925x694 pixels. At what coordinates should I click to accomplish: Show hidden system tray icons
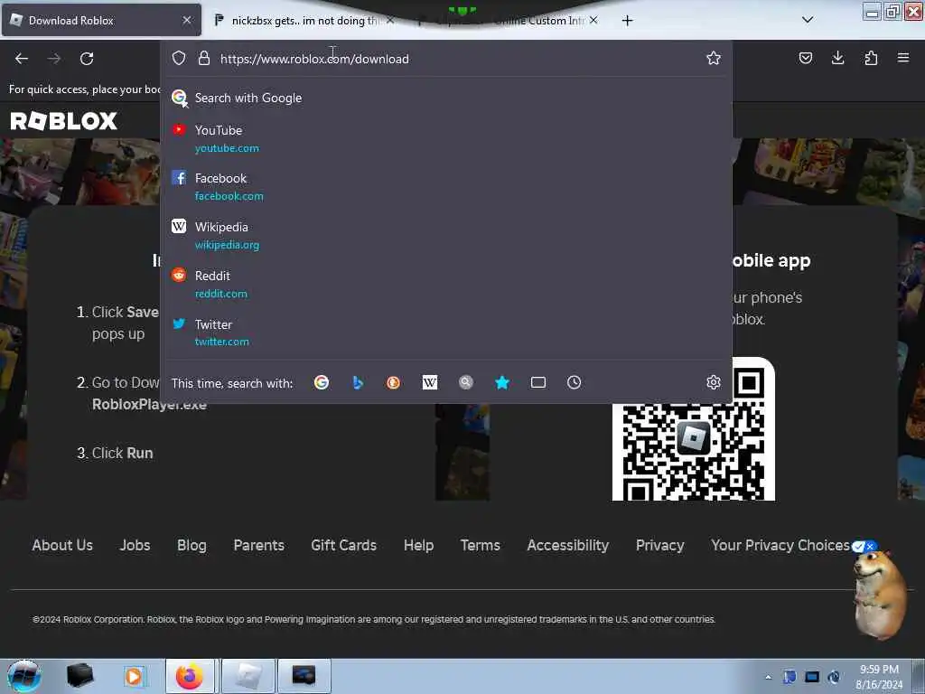[768, 677]
